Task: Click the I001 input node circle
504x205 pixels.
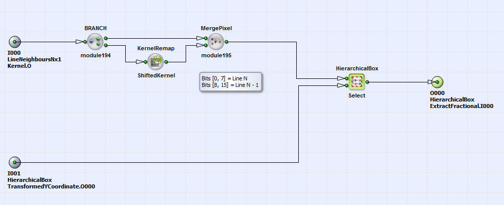Action: pos(15,163)
